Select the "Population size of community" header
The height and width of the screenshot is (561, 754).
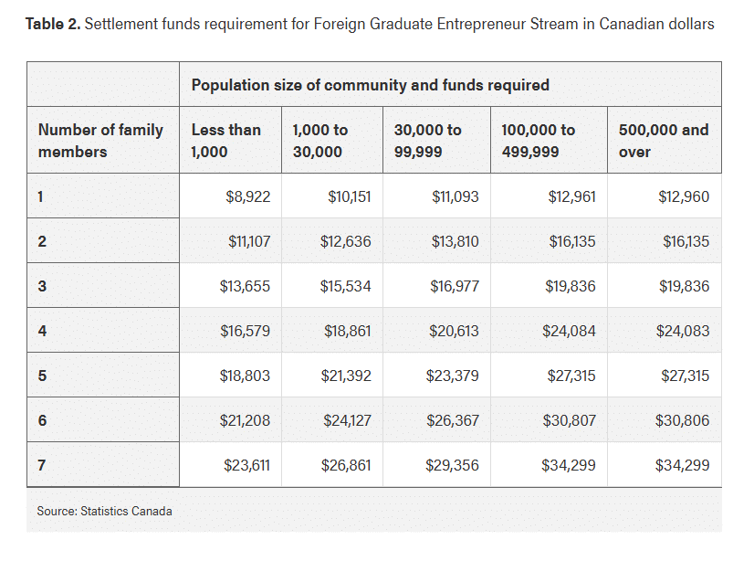click(370, 85)
